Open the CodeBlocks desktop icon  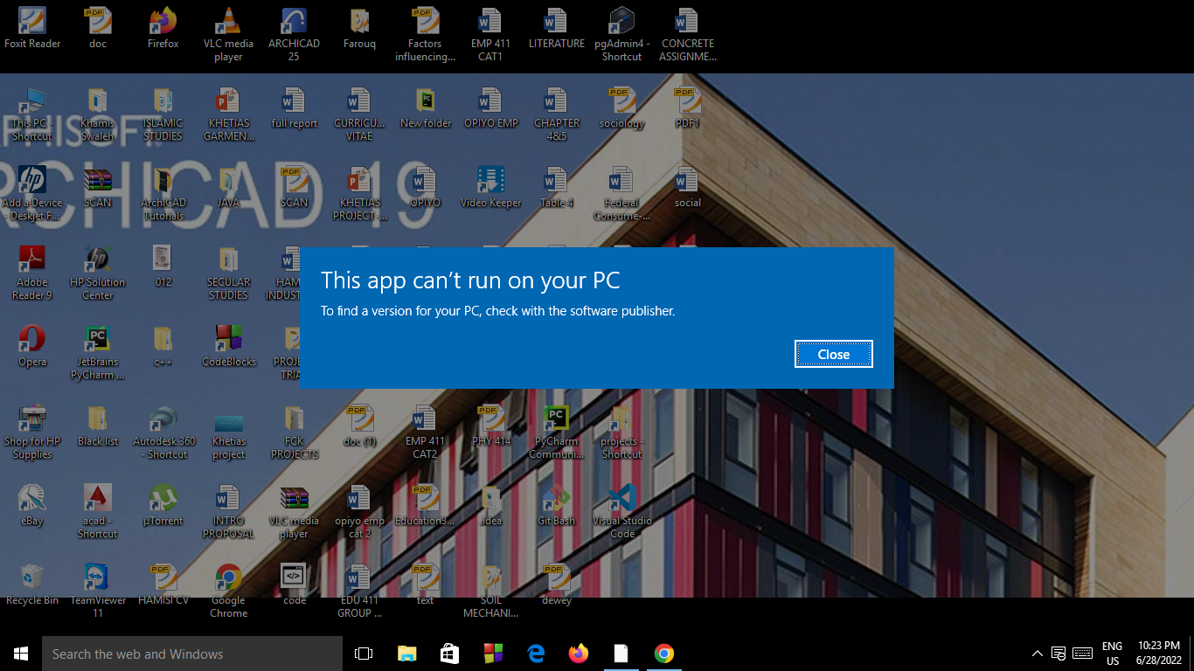click(228, 347)
